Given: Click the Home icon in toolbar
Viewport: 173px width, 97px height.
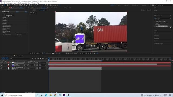Looking at the screenshot, I should 2,5.
